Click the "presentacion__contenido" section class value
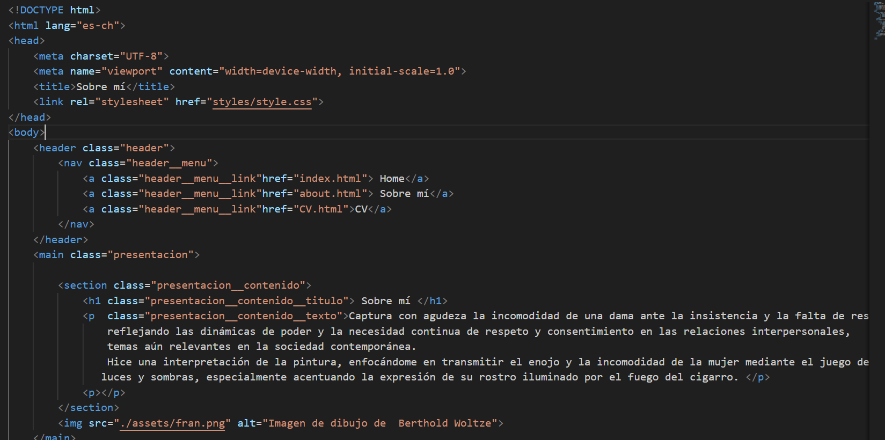 (228, 285)
